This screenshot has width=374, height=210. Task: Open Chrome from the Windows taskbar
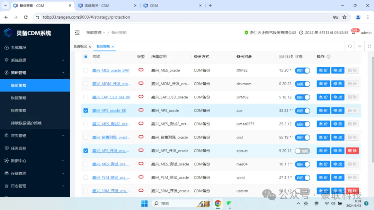[x=217, y=203]
